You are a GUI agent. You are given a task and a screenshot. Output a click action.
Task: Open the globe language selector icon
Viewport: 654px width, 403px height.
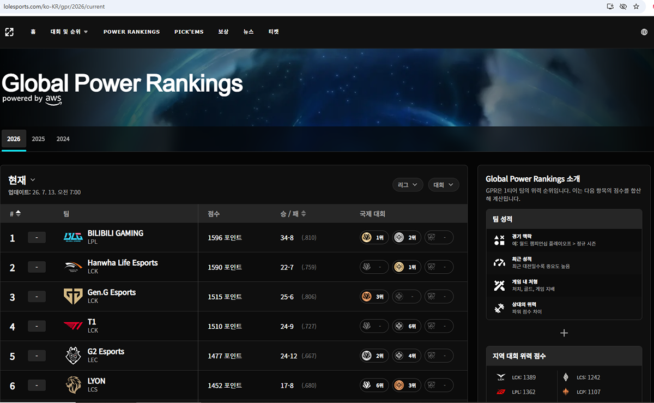click(644, 32)
